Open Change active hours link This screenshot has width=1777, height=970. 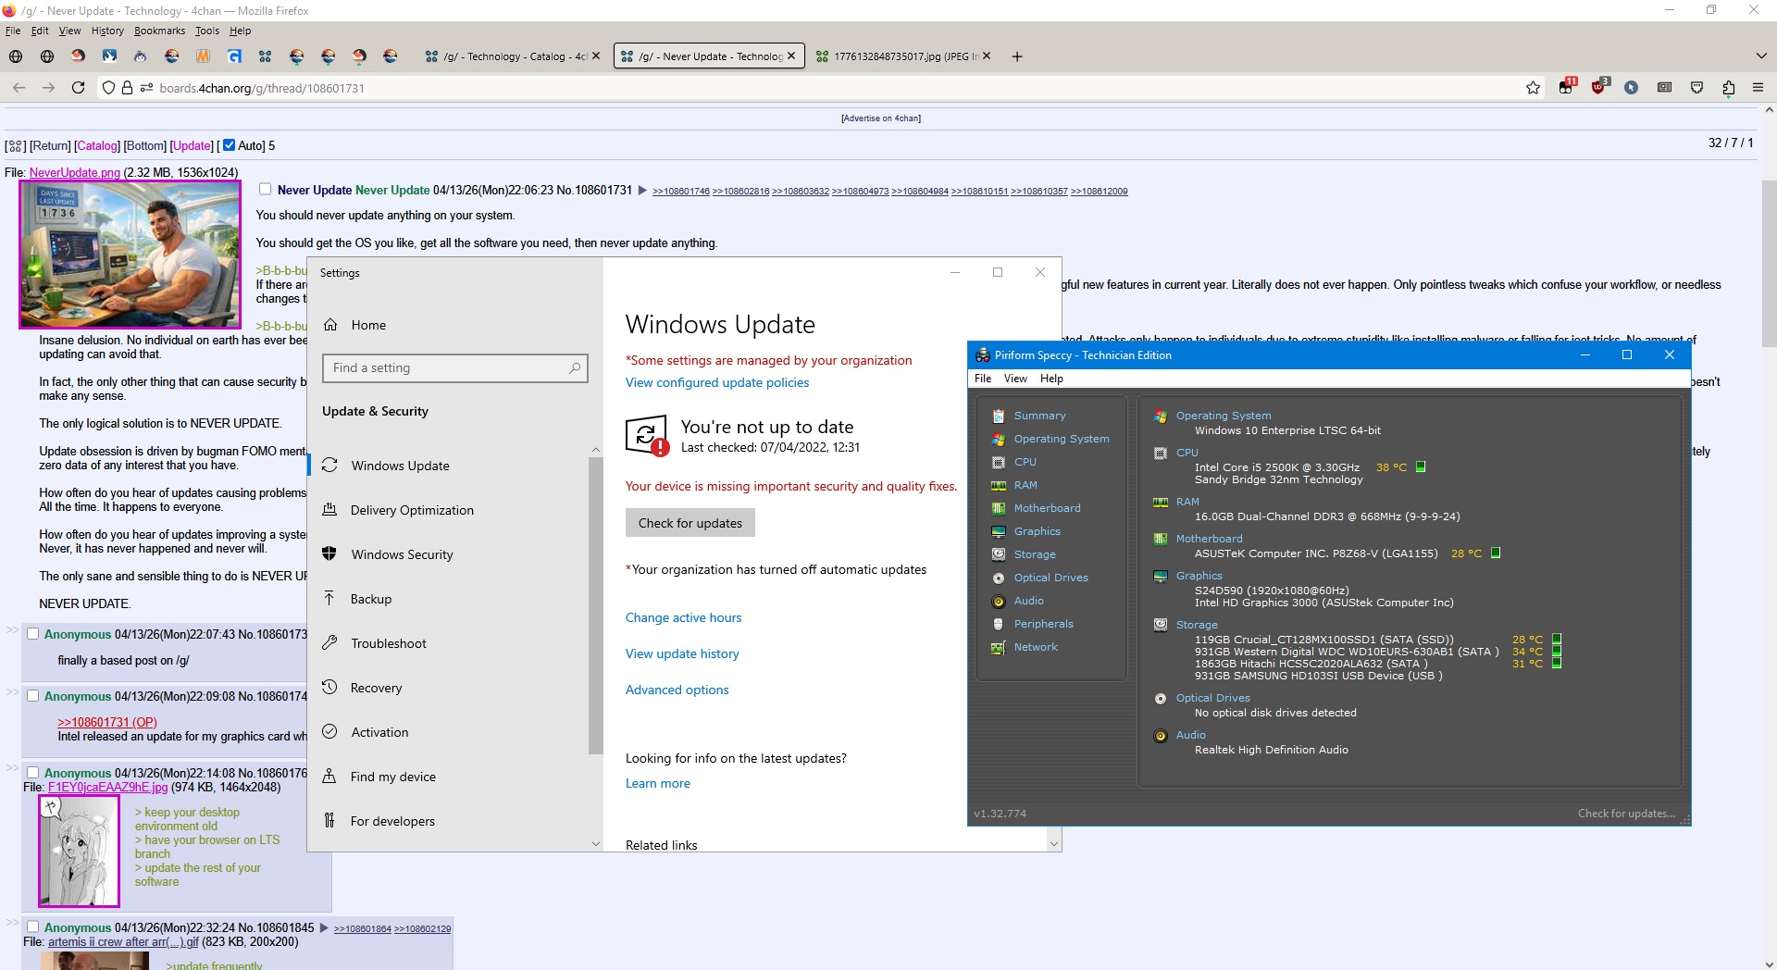point(683,617)
